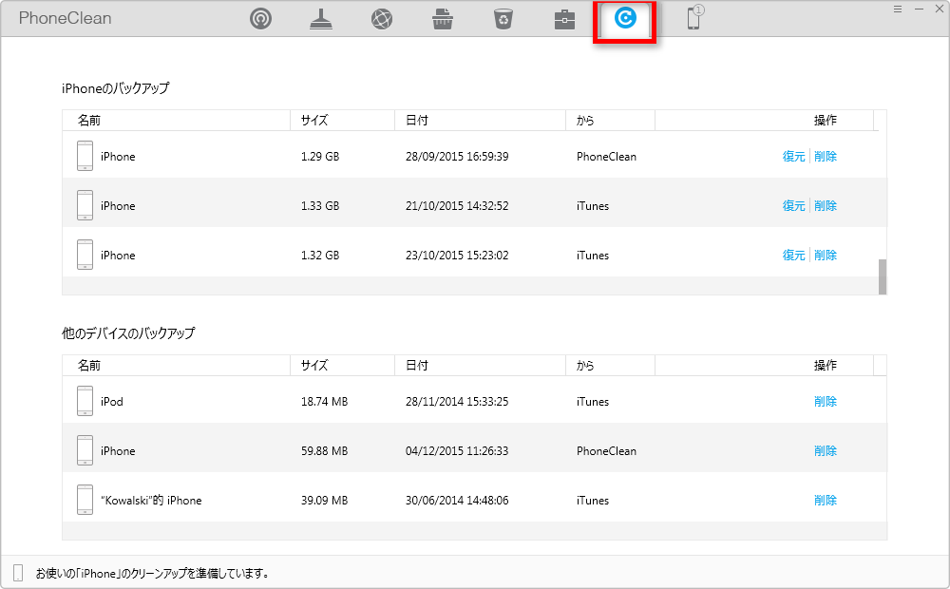This screenshot has height=589, width=950.
Task: Click the date 23/10/2015 15:23:02
Action: coord(457,256)
